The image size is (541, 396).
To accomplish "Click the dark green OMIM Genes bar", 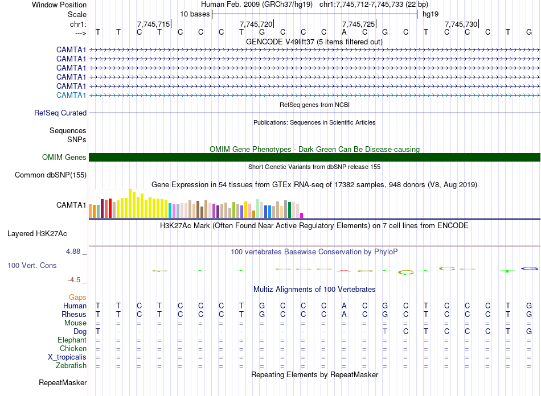I will tap(314, 158).
